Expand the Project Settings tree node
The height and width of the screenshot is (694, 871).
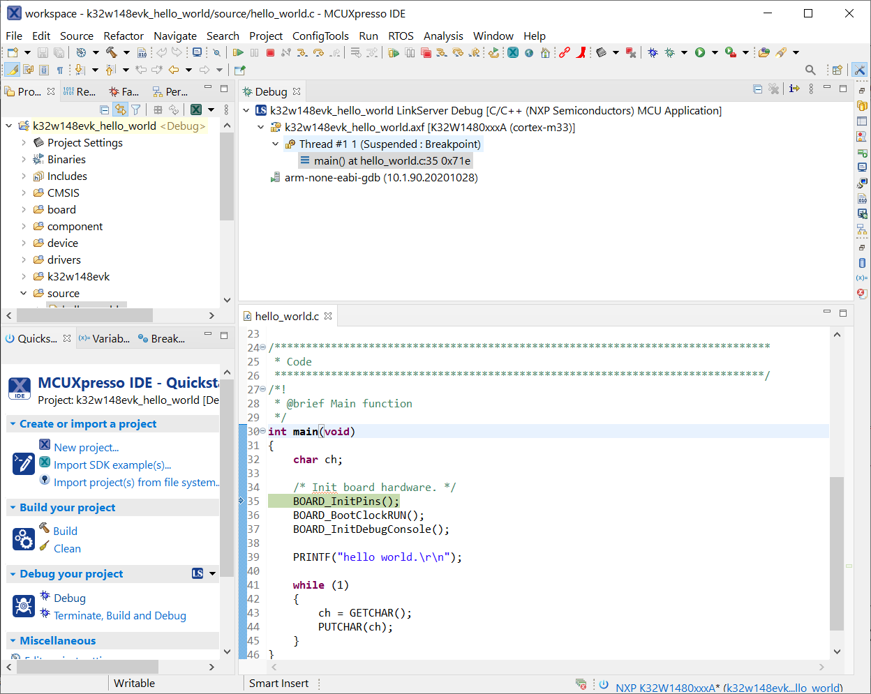pos(24,143)
